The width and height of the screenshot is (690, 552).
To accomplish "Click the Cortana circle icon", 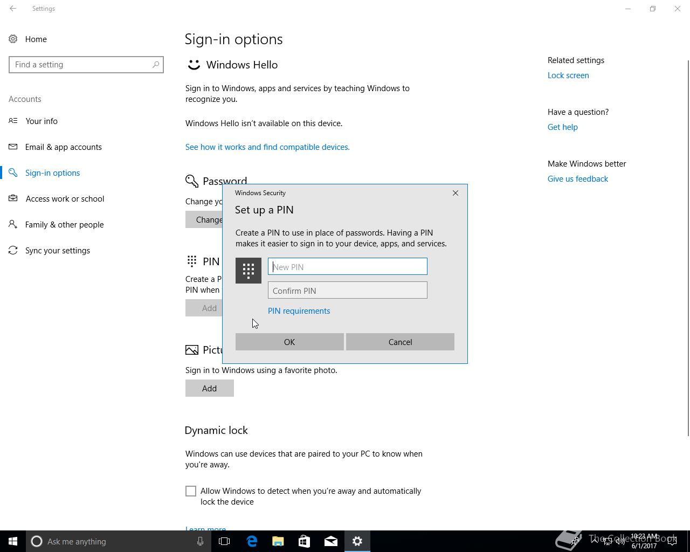I will (x=37, y=541).
